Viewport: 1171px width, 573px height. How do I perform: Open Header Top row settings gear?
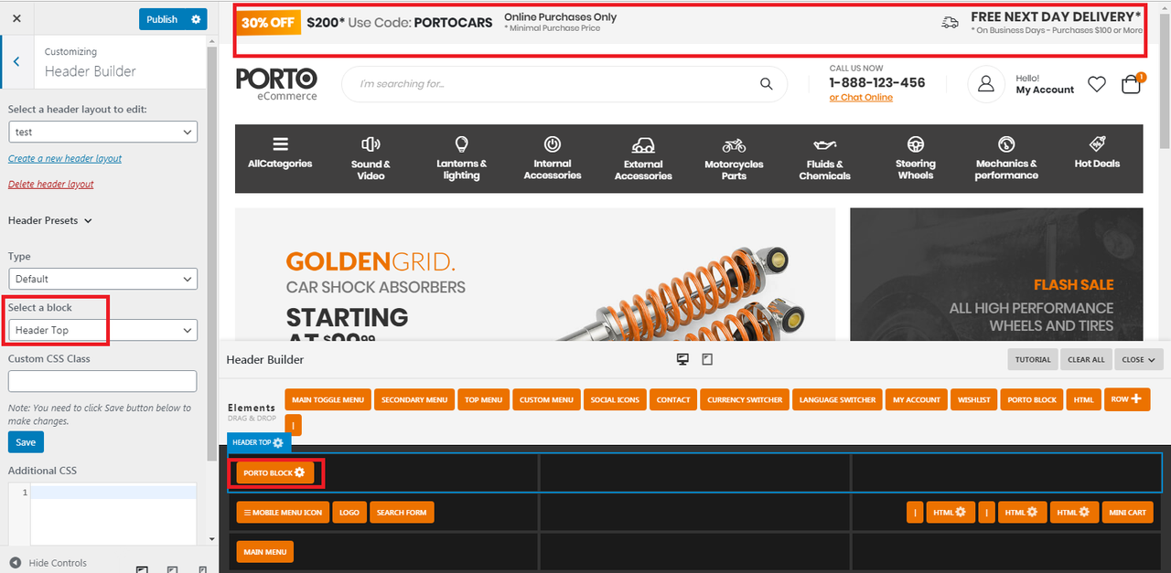(278, 442)
